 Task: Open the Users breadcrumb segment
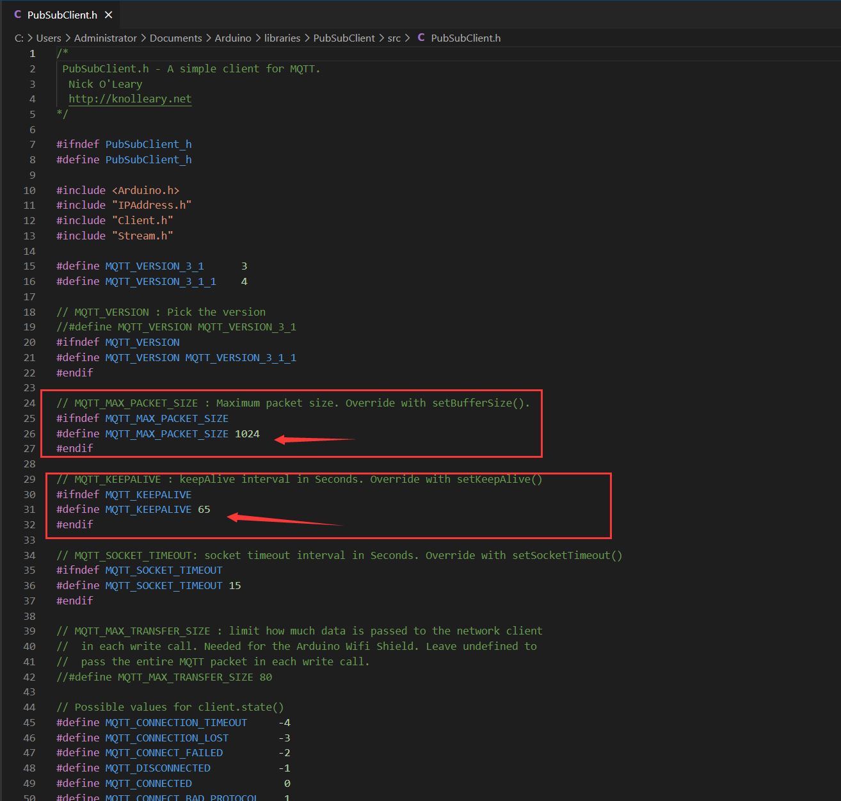click(49, 38)
